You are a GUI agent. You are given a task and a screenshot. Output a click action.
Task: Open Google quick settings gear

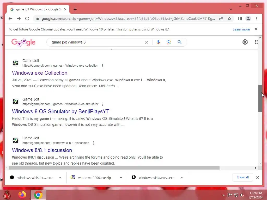point(245,42)
